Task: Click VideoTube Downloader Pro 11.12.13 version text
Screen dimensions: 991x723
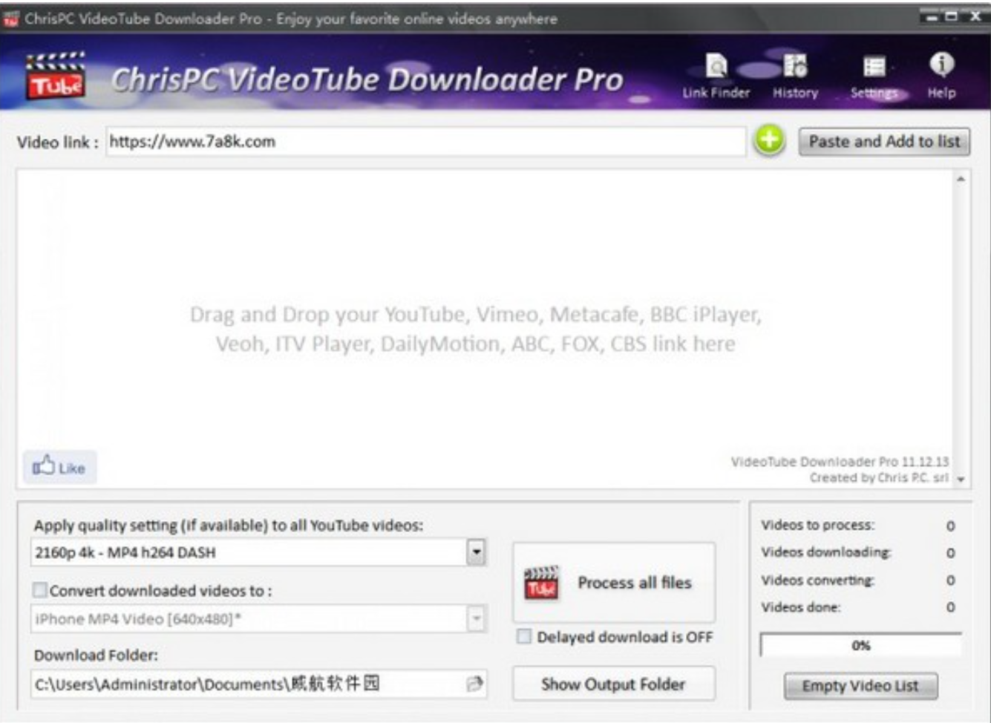Action: pos(840,462)
